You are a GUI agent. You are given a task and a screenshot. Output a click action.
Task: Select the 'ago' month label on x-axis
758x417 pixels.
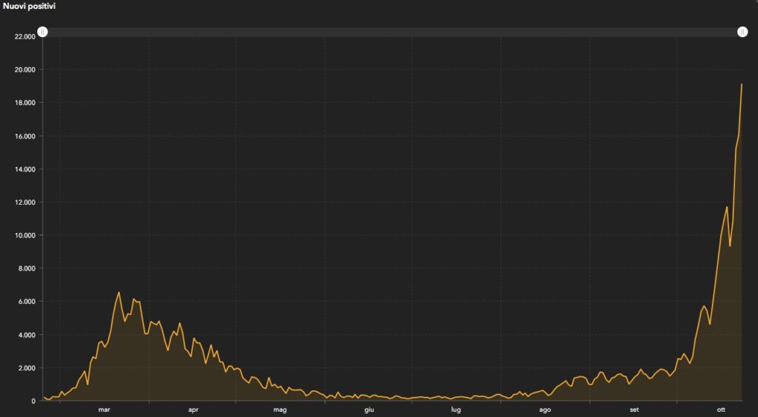coord(545,409)
